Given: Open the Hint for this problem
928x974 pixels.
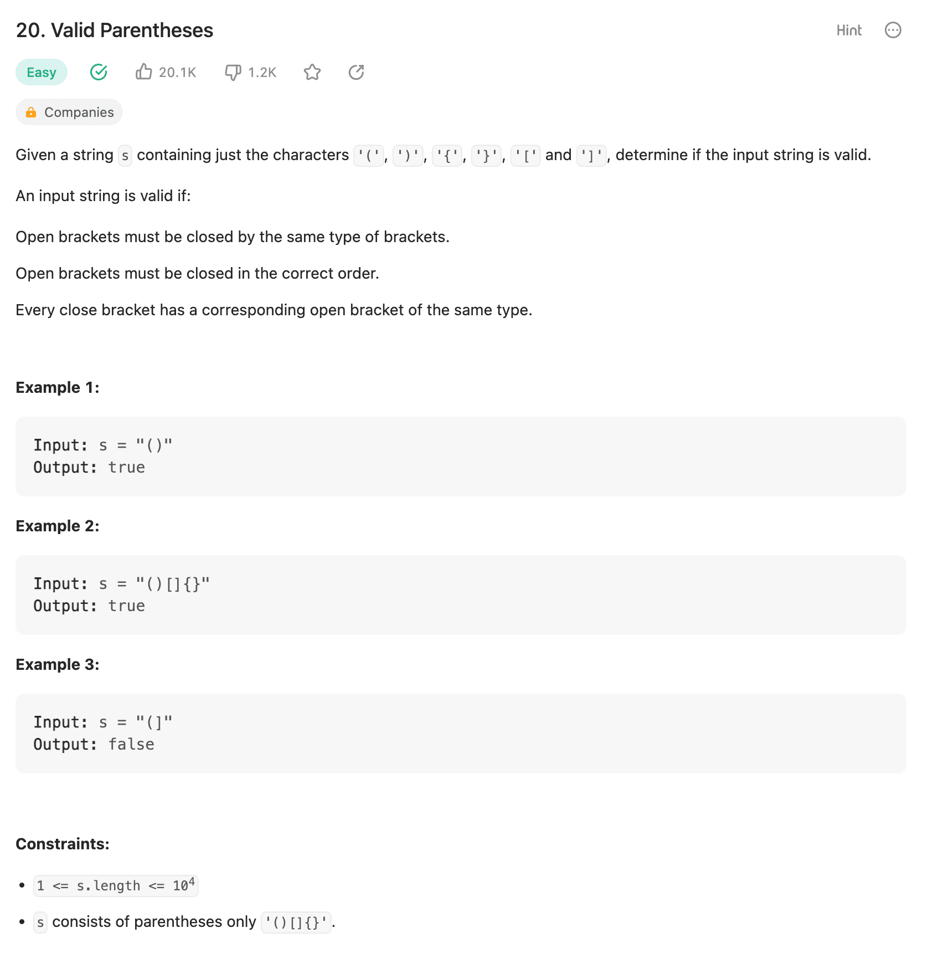Looking at the screenshot, I should pos(849,30).
